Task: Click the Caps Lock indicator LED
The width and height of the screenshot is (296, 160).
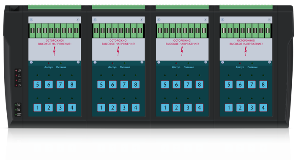Action: pyautogui.click(x=16, y=109)
